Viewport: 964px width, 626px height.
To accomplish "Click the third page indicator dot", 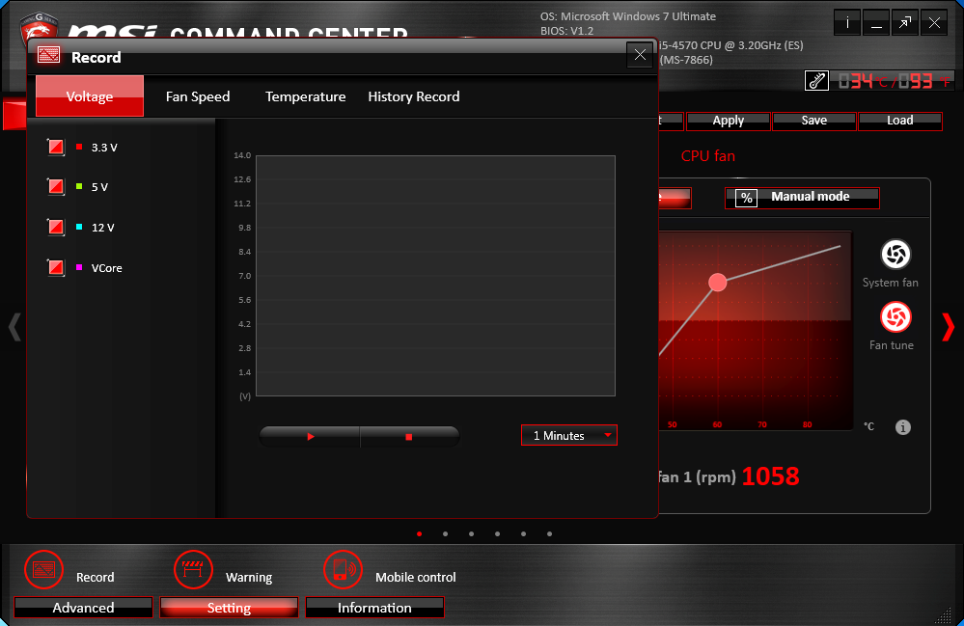I will (x=472, y=533).
